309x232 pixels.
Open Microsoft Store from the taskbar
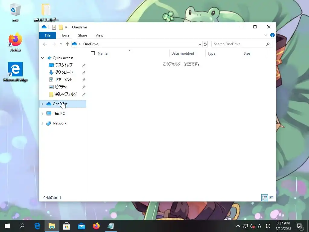pos(67,226)
